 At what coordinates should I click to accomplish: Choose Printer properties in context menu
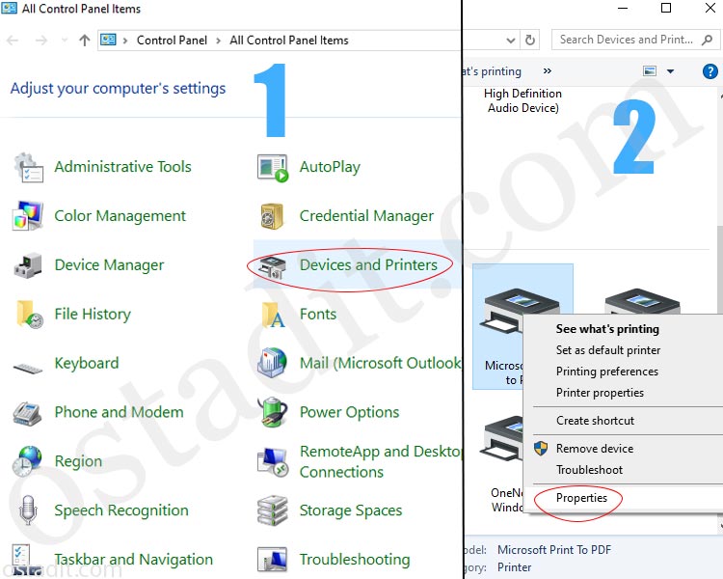click(600, 393)
